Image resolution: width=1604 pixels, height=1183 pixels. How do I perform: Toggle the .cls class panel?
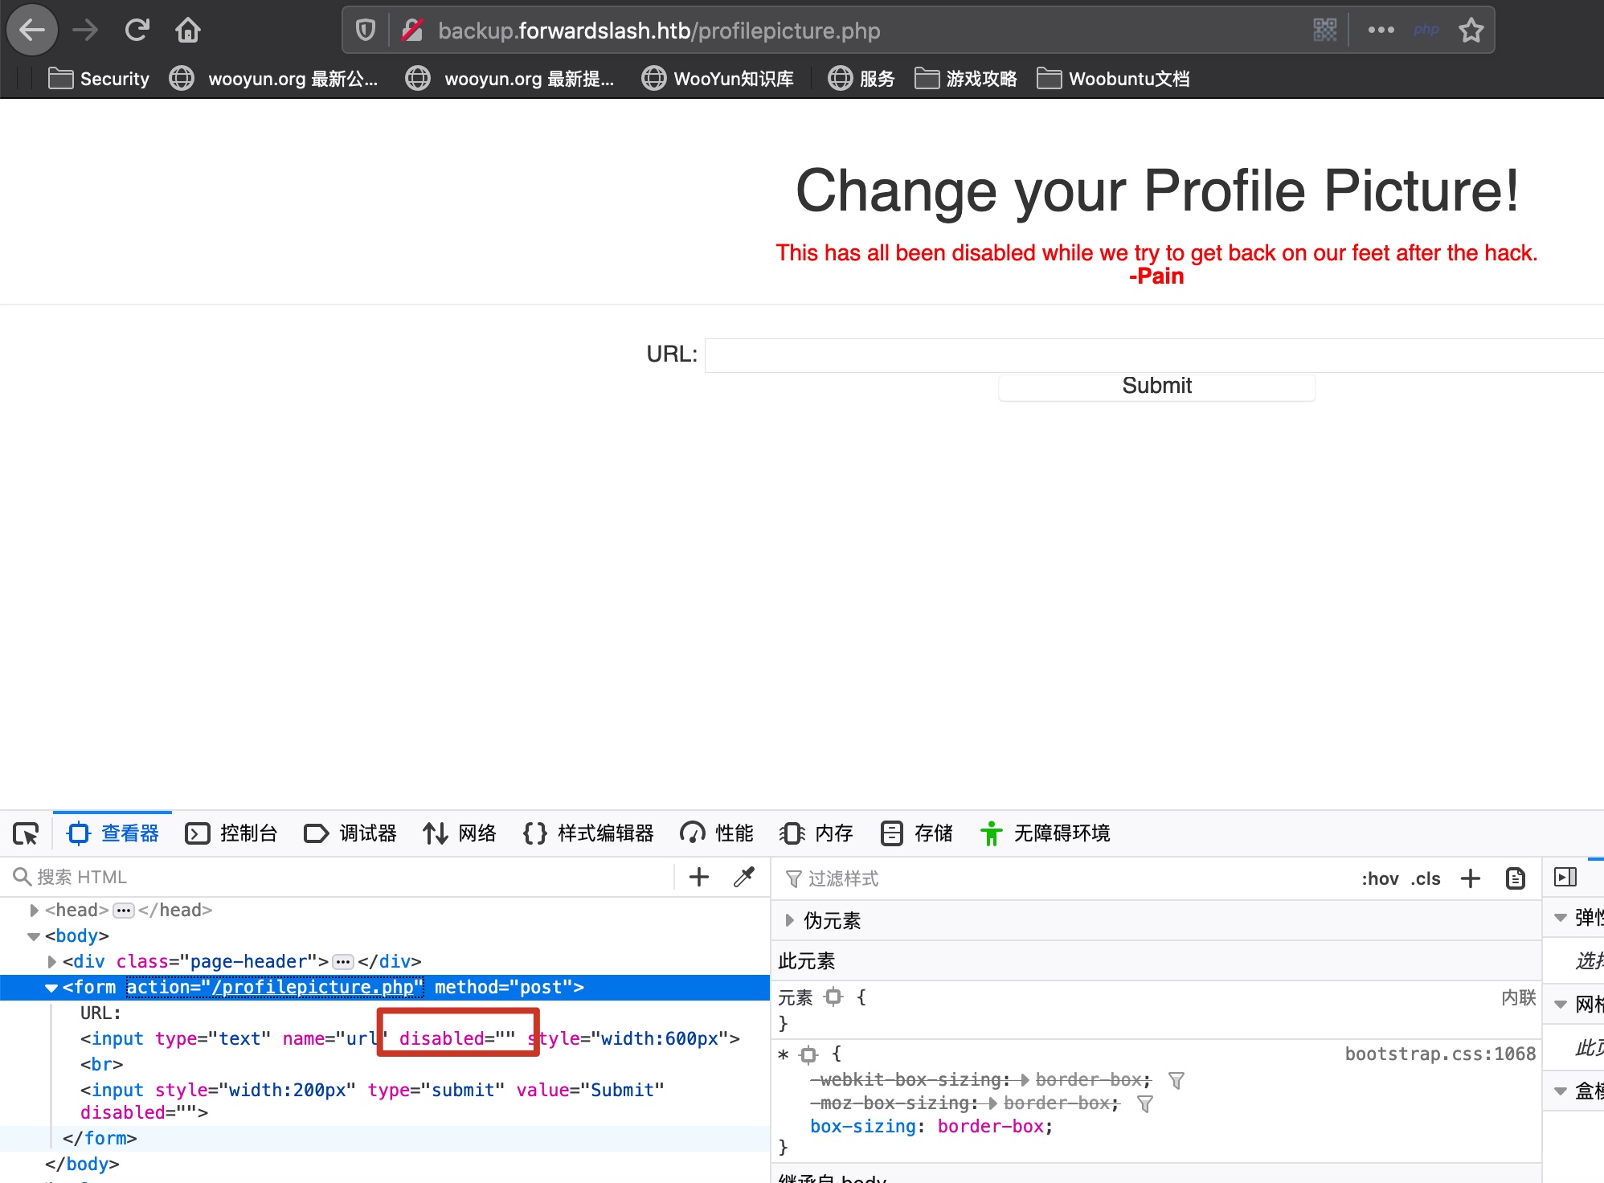pos(1426,878)
